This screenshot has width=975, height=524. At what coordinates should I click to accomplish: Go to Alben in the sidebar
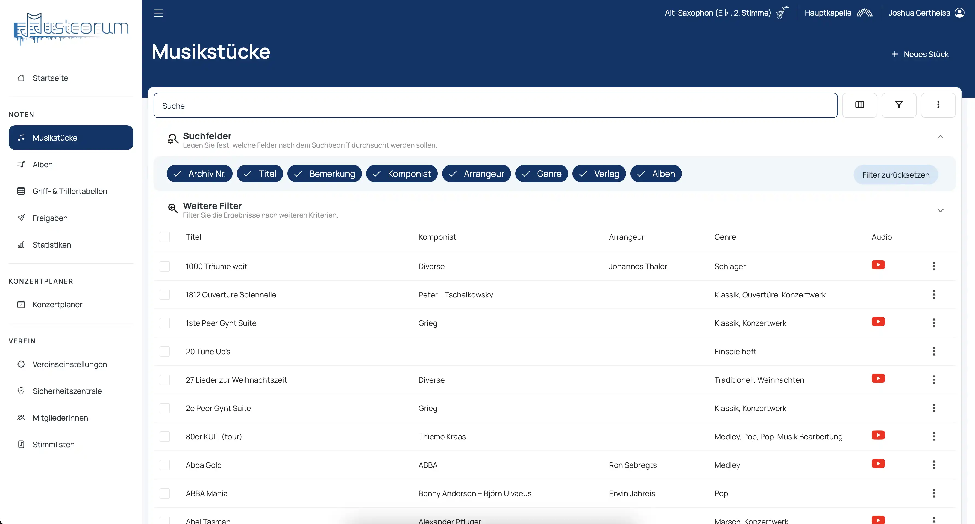(42, 165)
